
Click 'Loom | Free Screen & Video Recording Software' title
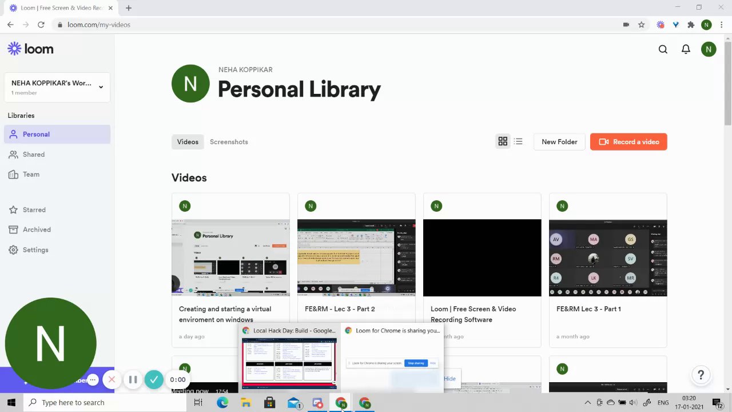(473, 314)
